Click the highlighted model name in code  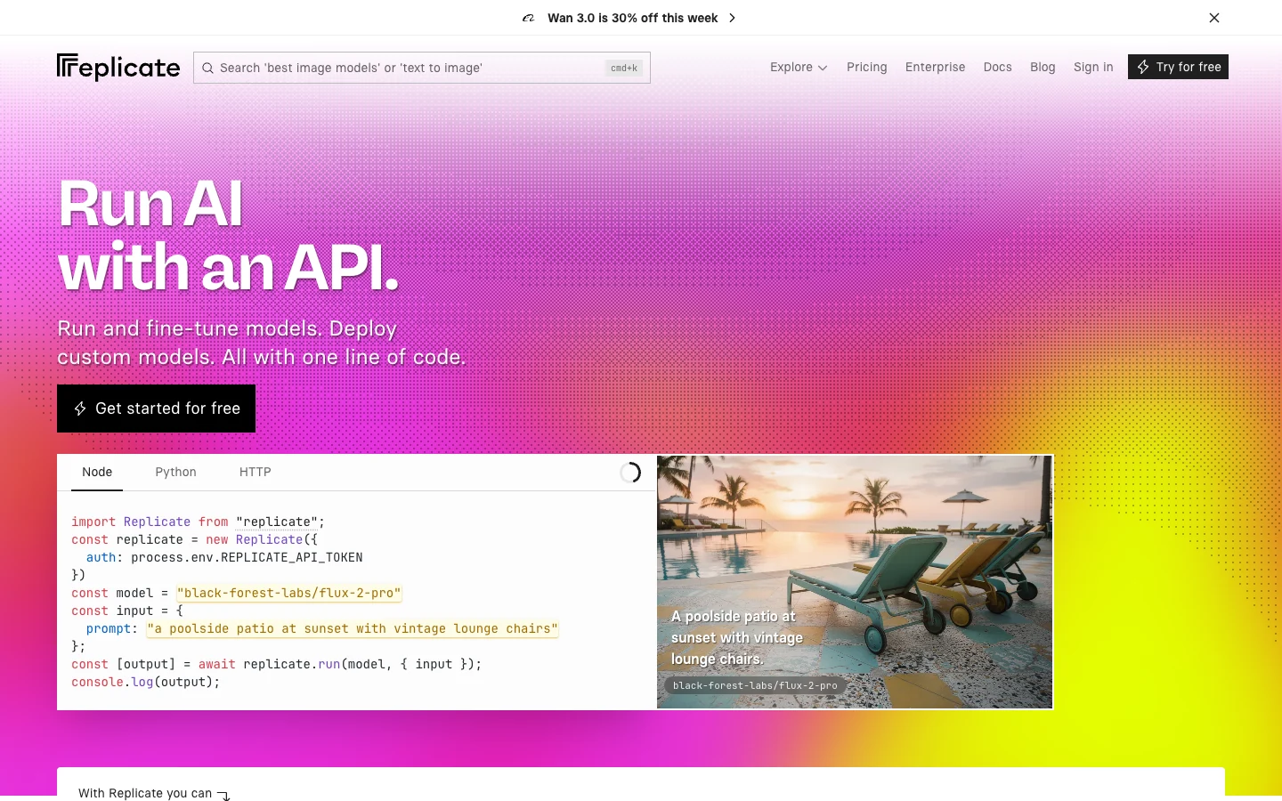point(289,593)
